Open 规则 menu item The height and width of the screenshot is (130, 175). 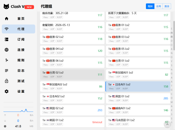click(x=19, y=60)
